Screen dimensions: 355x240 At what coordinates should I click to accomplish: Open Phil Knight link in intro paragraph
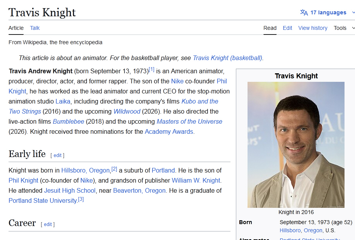[222, 81]
